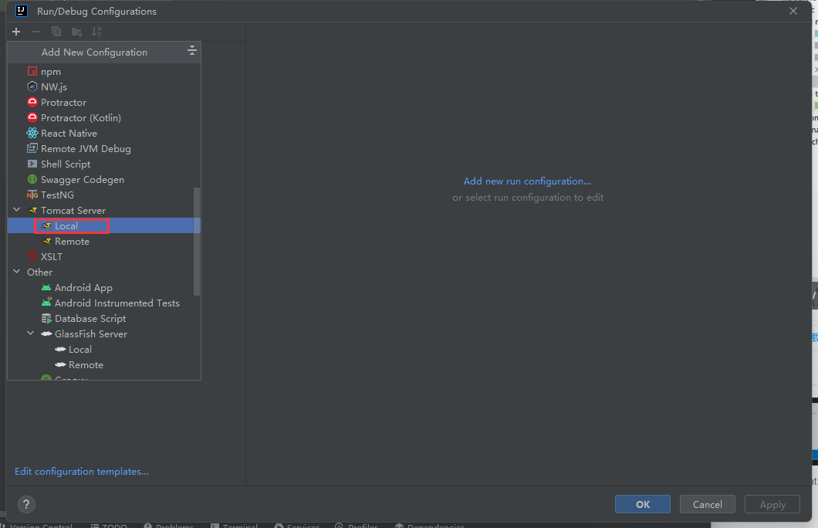Collapse the Other category node
818x528 pixels.
click(x=17, y=272)
